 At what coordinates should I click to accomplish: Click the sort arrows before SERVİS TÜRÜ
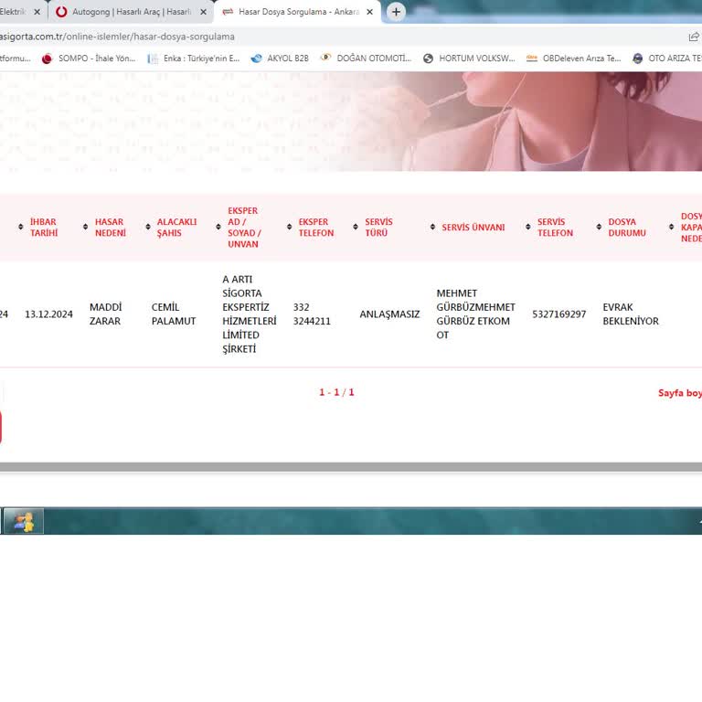coord(356,227)
